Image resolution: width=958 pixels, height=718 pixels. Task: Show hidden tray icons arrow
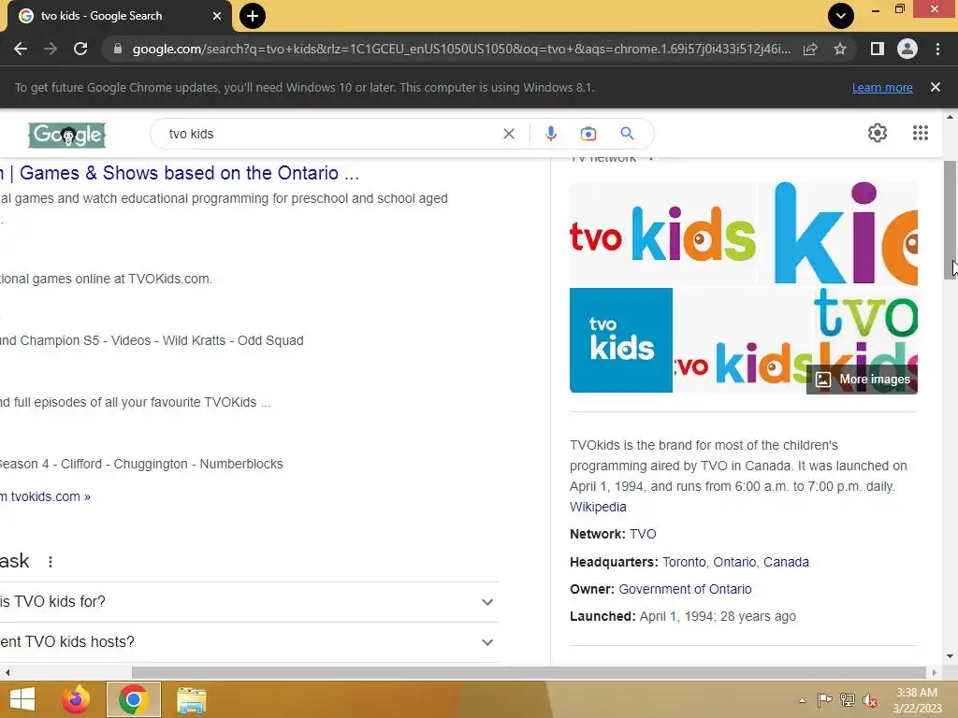[x=802, y=700]
